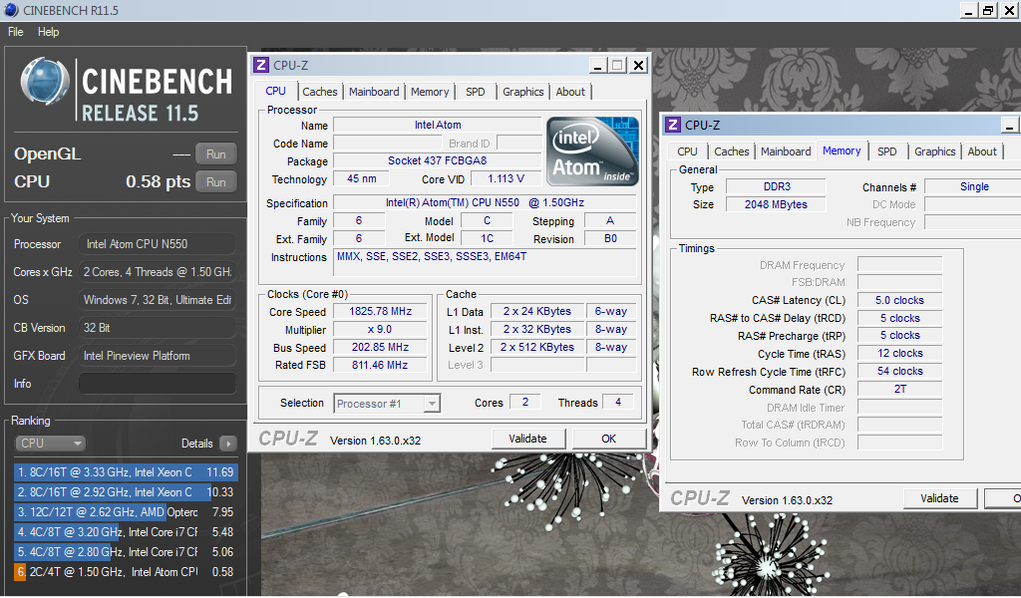Click OK in front CPU-Z window
Image resolution: width=1021 pixels, height=598 pixels.
609,439
